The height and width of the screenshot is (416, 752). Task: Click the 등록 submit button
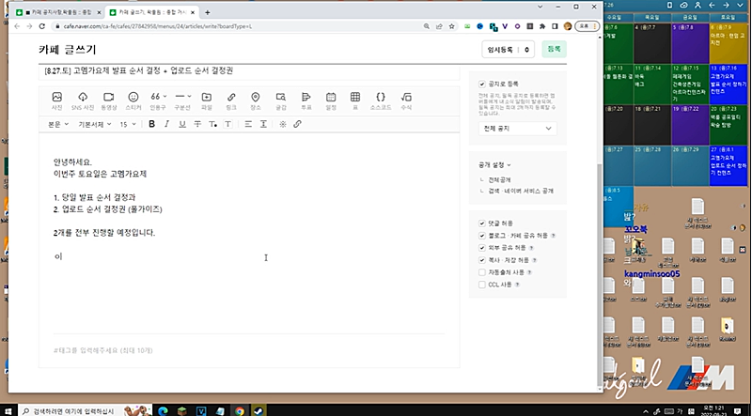pos(554,50)
